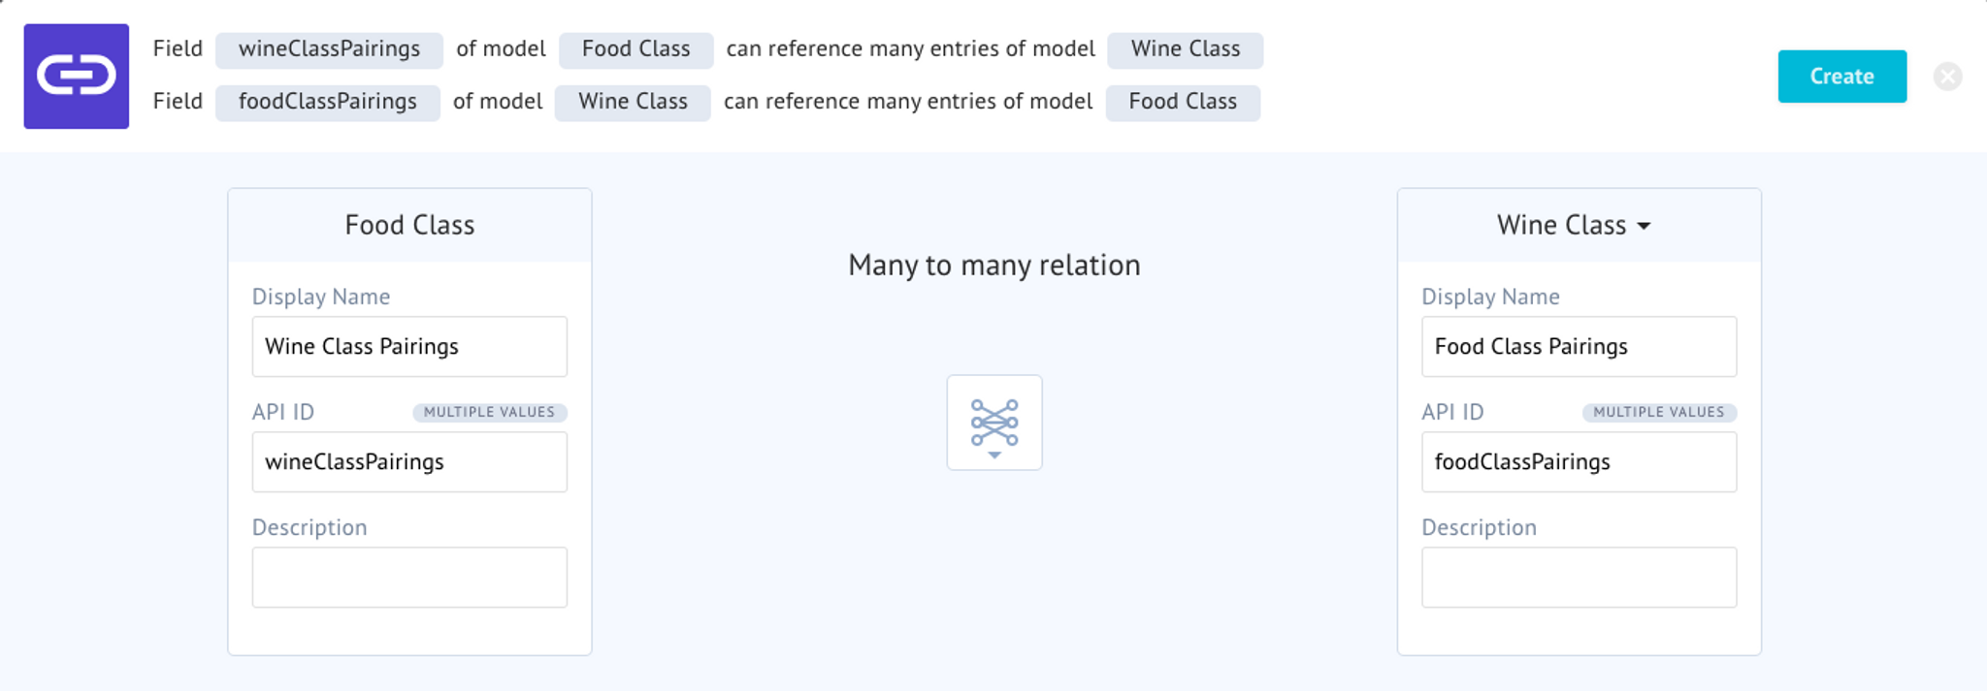Focus the Food Class Description field
Image resolution: width=1987 pixels, height=691 pixels.
tap(409, 577)
